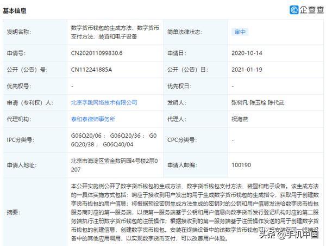Viewport: 326px width, 246px height.
Task: Click the inventors 张树凡 陈玉栓 陈代武
Action: (258, 102)
